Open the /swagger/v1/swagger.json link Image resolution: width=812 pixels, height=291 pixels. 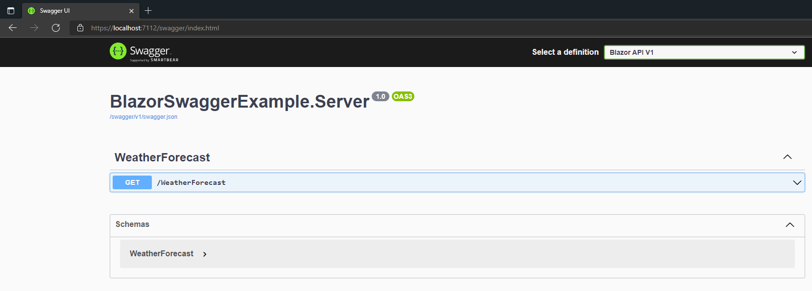point(143,117)
